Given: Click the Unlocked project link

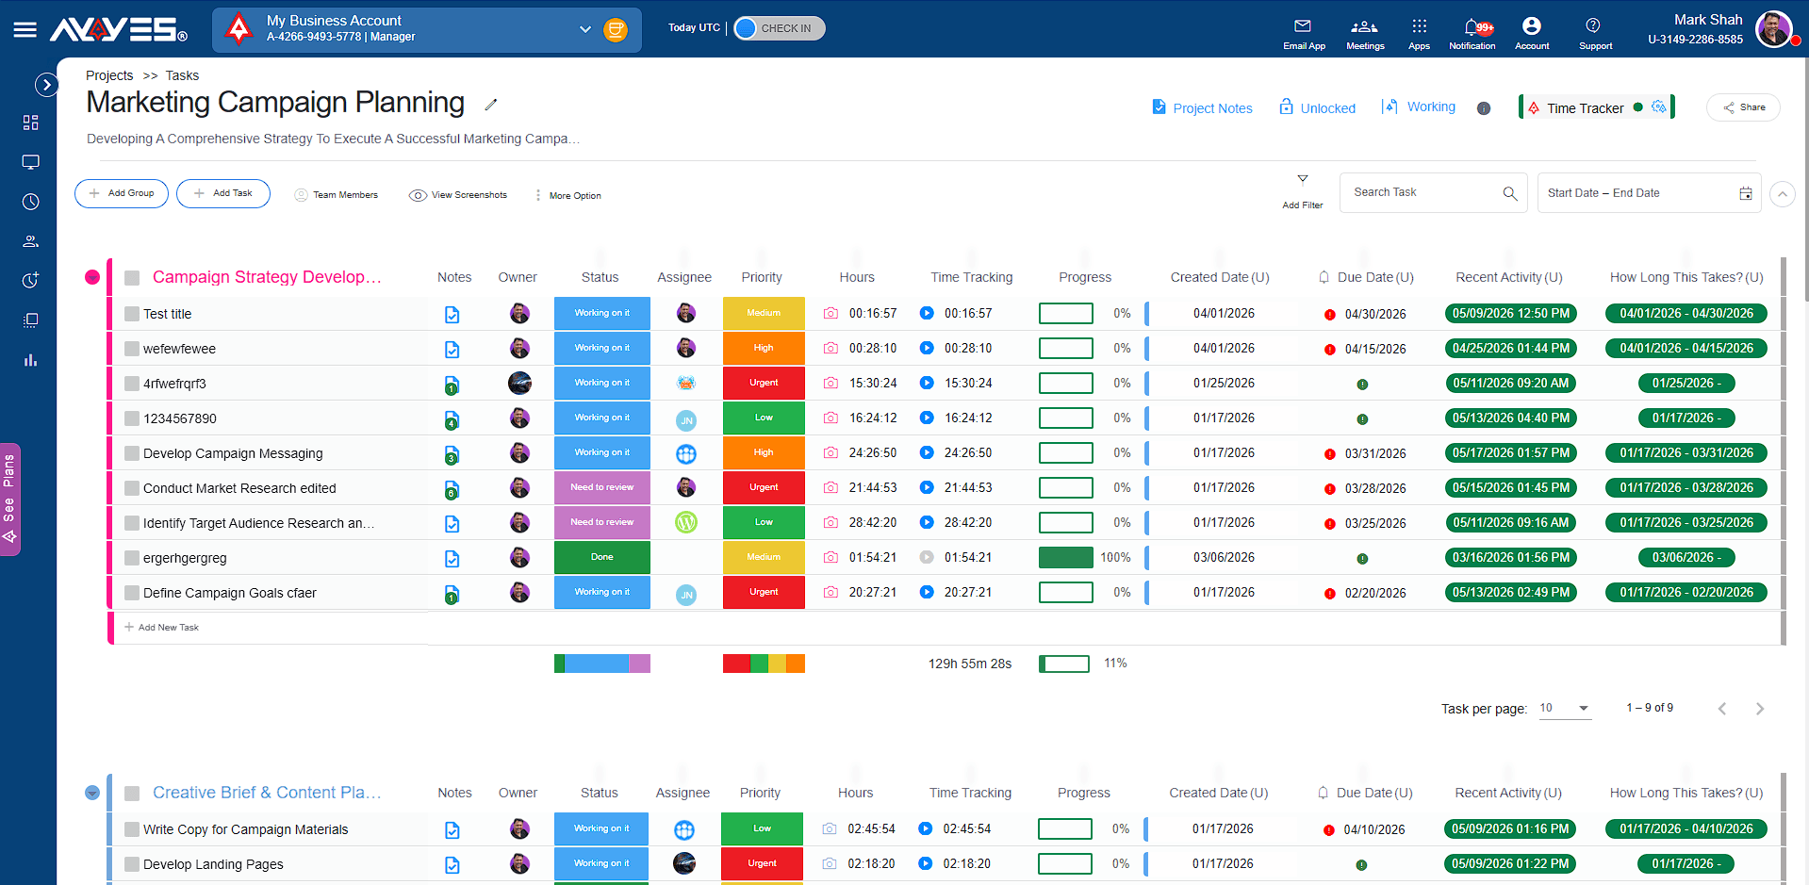Looking at the screenshot, I should click(1317, 107).
